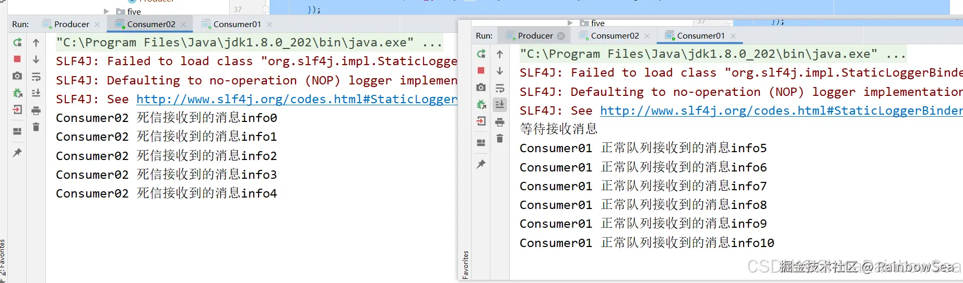Open the Favorites side panel of the right window
This screenshot has height=283, width=963.
[465, 265]
